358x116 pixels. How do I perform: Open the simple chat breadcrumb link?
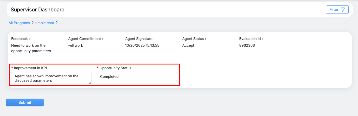click(x=44, y=23)
